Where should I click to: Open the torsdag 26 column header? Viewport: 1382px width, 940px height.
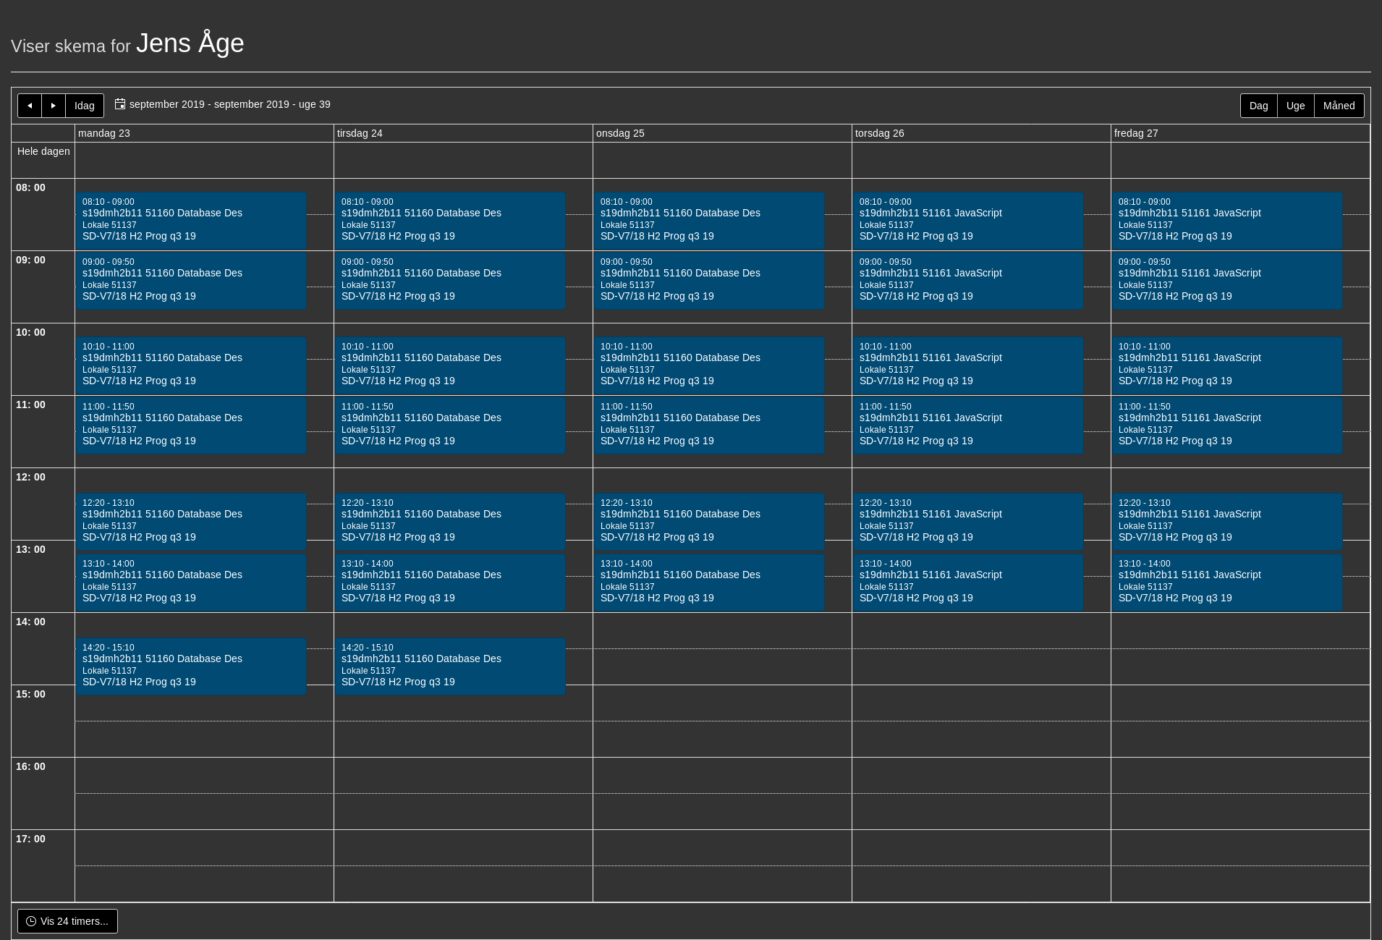(x=880, y=133)
